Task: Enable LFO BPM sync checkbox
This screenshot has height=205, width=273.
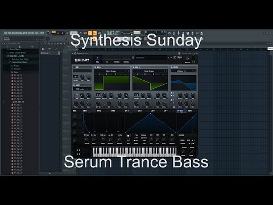Action: (142, 136)
